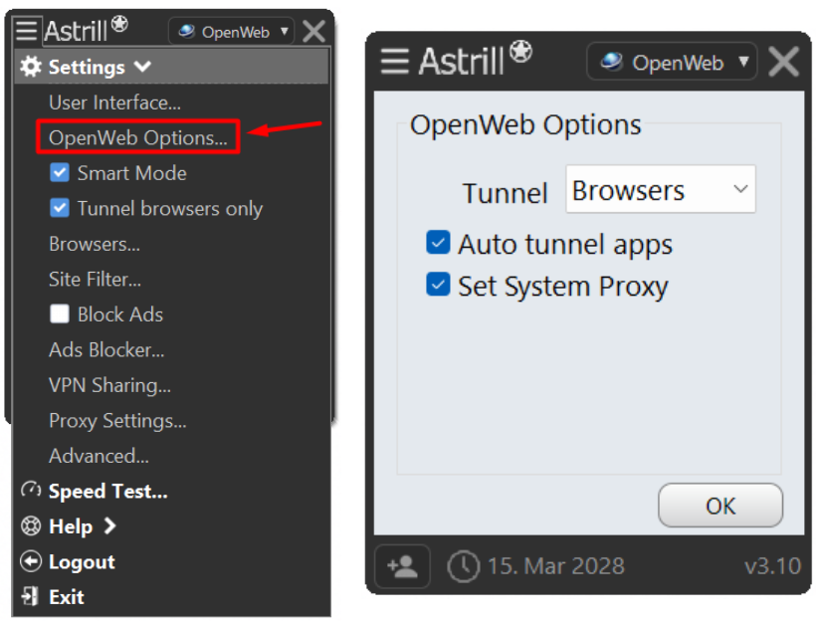Screen dimensions: 820x626
Task: Disable the Auto tunnel apps checkbox
Action: click(x=438, y=243)
